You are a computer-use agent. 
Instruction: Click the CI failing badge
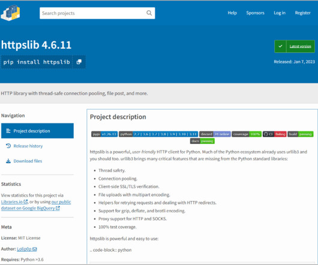coord(275,134)
